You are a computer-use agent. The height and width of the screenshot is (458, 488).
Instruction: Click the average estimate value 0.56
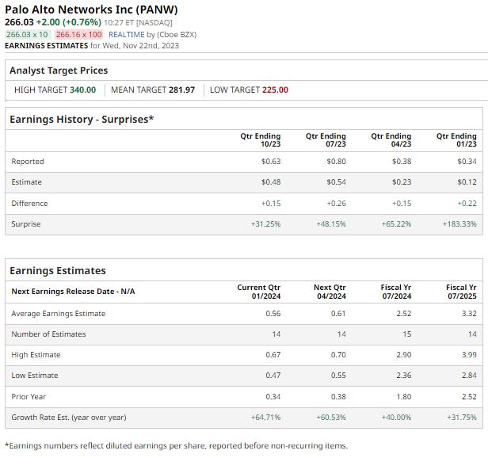[273, 314]
